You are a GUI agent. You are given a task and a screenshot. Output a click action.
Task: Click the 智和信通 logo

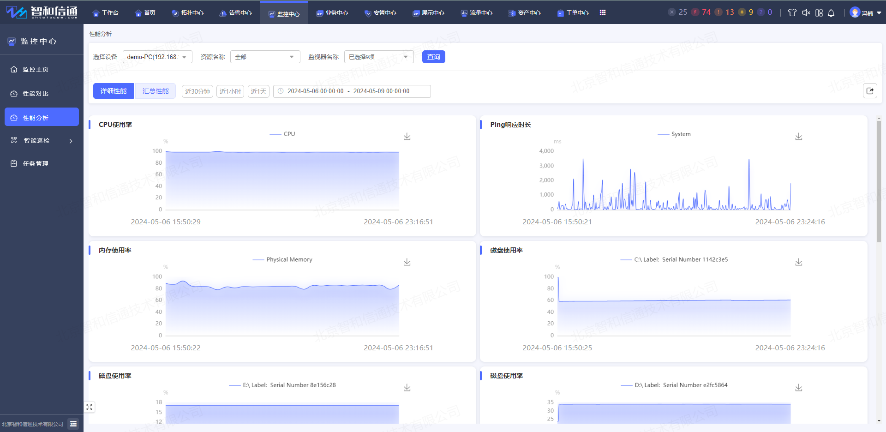coord(42,12)
